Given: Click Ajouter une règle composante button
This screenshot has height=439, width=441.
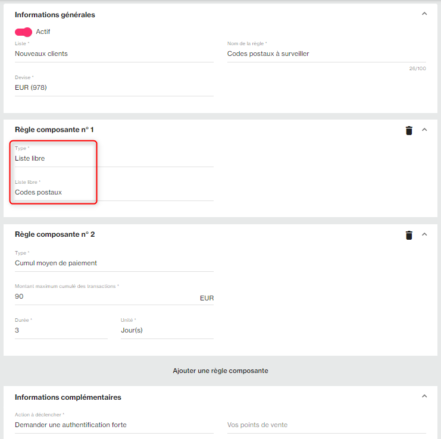Looking at the screenshot, I should pyautogui.click(x=220, y=371).
